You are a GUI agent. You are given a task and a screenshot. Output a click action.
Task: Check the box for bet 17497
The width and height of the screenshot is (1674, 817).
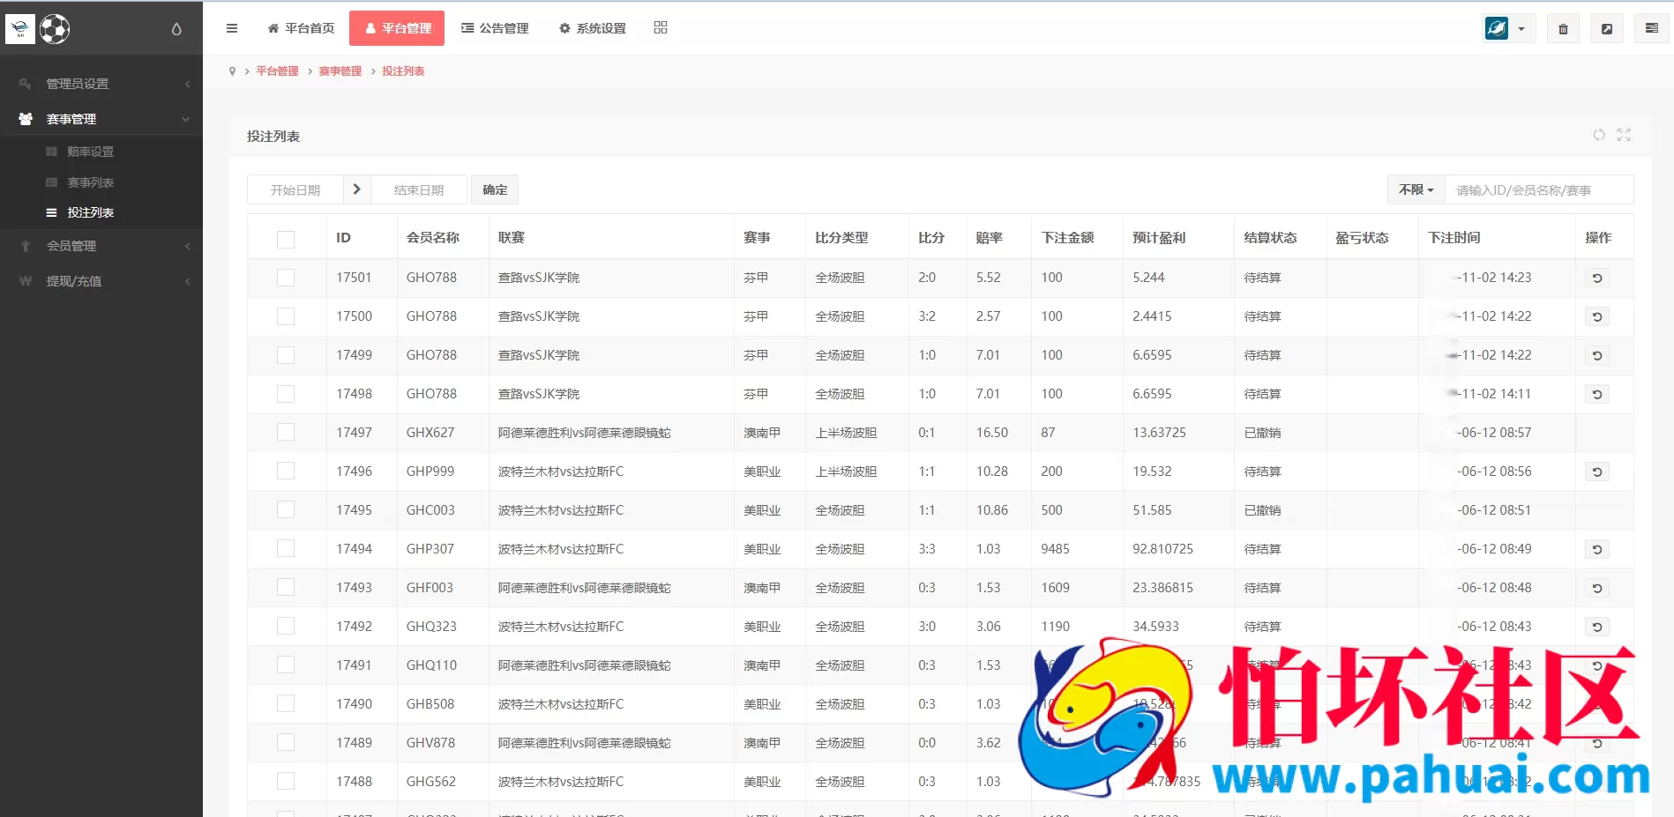[286, 433]
